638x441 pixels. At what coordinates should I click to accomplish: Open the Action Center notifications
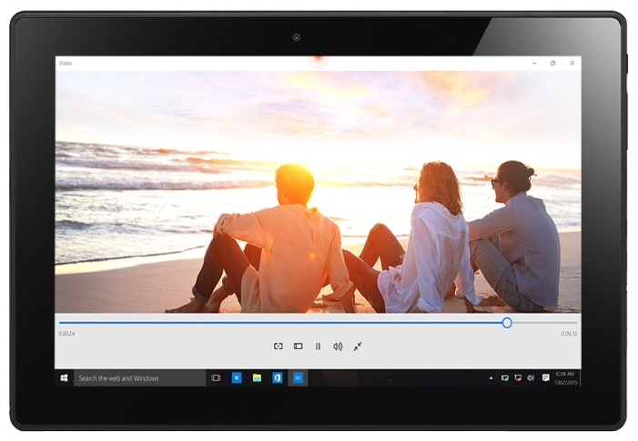point(545,377)
